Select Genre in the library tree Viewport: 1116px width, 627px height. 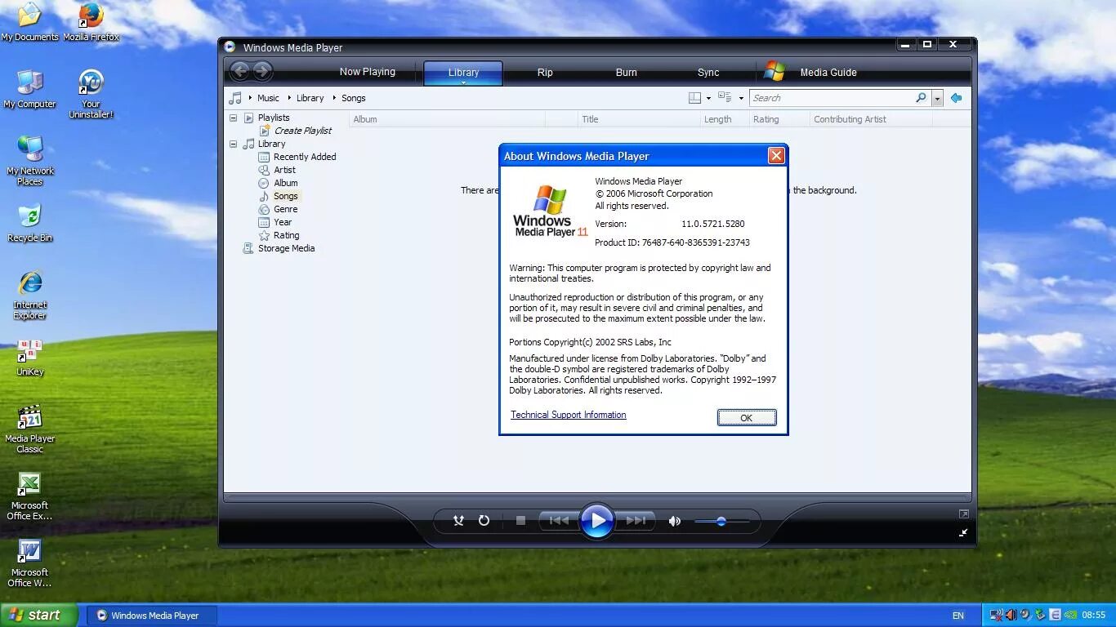tap(285, 209)
